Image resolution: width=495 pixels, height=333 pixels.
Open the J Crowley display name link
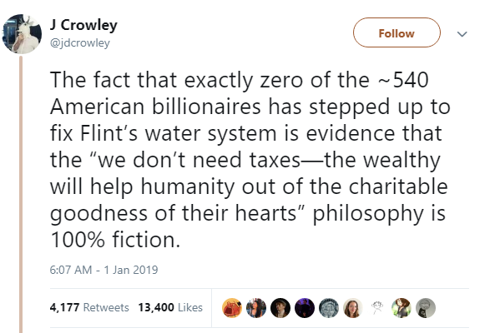83,25
